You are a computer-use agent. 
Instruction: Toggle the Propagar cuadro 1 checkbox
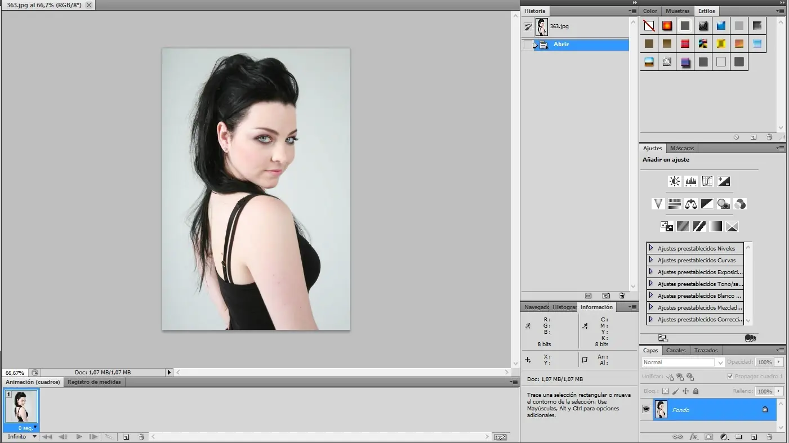[730, 377]
